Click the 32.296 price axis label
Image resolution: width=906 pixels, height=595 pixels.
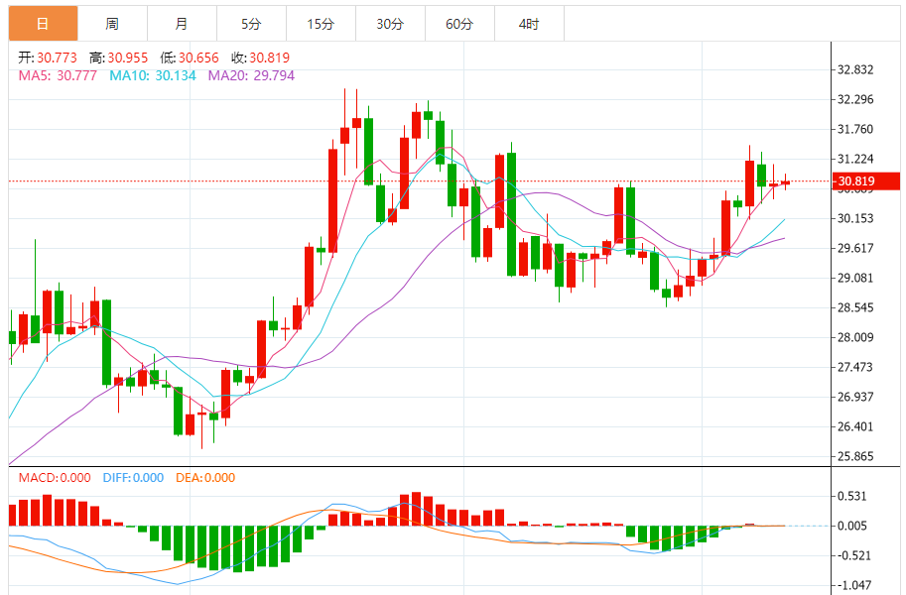855,99
